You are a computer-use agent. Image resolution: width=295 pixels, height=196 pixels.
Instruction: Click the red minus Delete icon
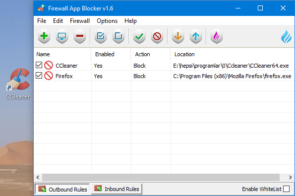click(x=80, y=36)
